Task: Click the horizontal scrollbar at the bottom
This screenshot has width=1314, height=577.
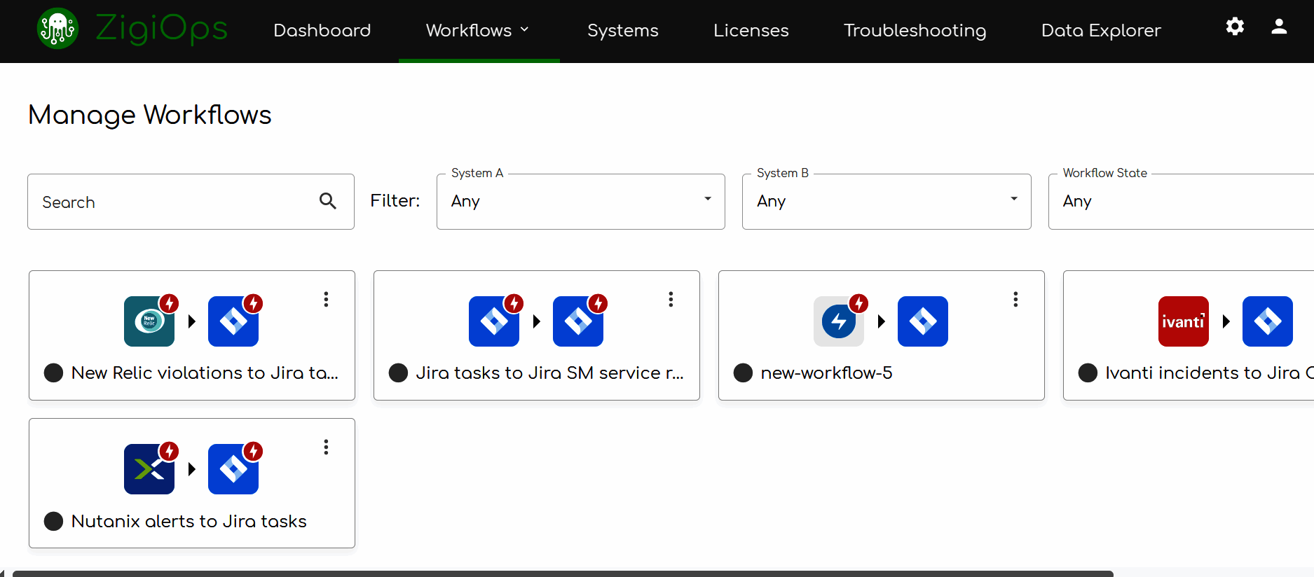Action: (561, 573)
